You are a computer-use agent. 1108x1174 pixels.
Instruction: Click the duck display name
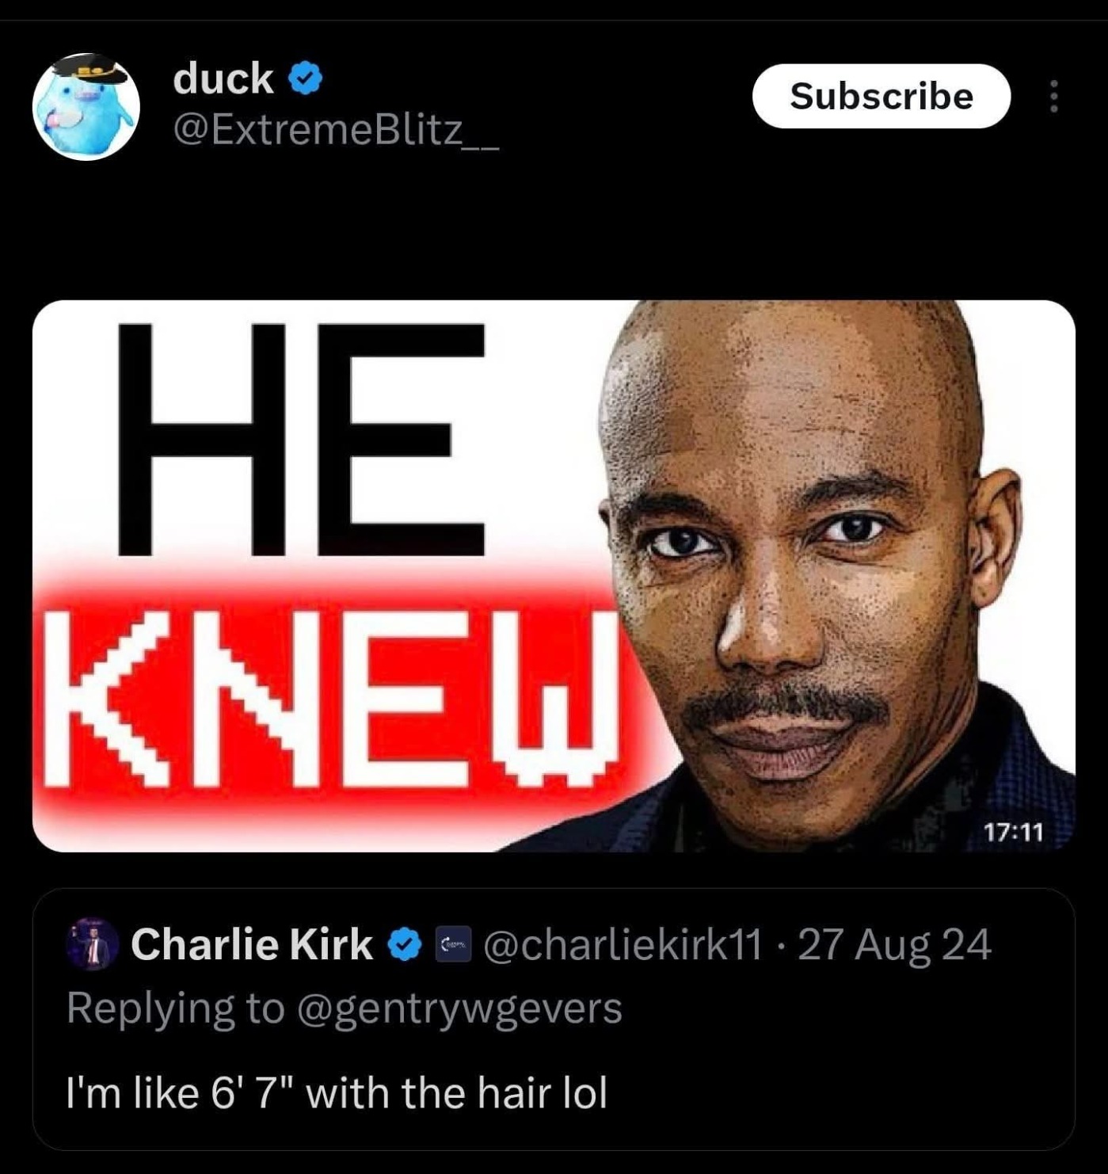pos(223,79)
